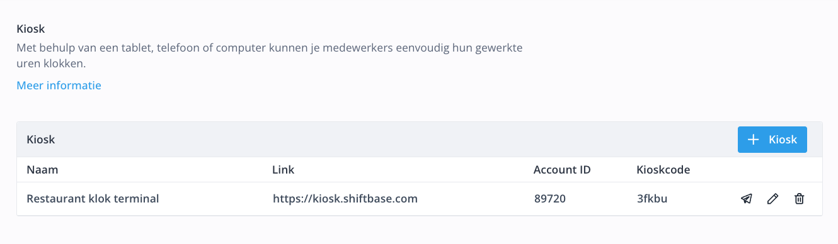Click the word Kiosk inside blue button
The image size is (838, 244).
pyautogui.click(x=783, y=140)
